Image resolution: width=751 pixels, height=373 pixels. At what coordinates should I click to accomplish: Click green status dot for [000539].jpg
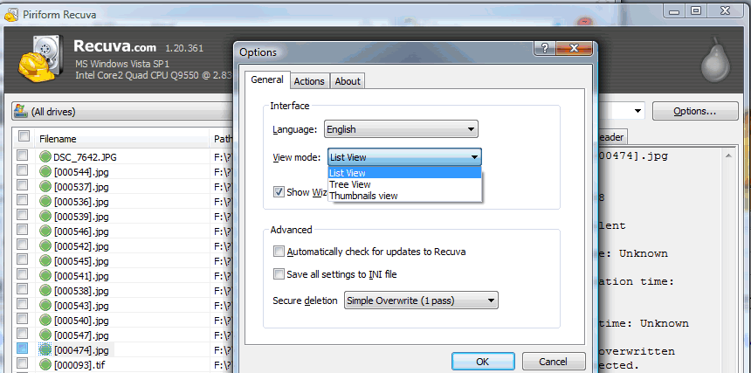point(45,216)
